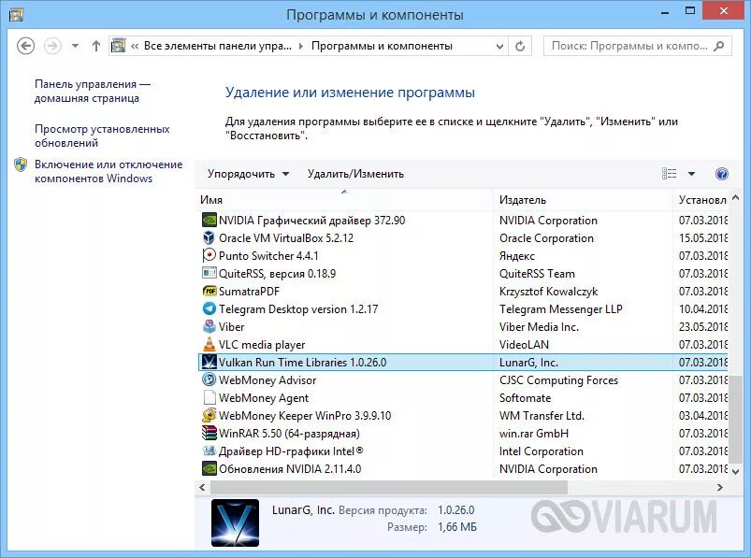The height and width of the screenshot is (558, 751).
Task: Click the WinRAR books icon
Action: click(x=209, y=433)
